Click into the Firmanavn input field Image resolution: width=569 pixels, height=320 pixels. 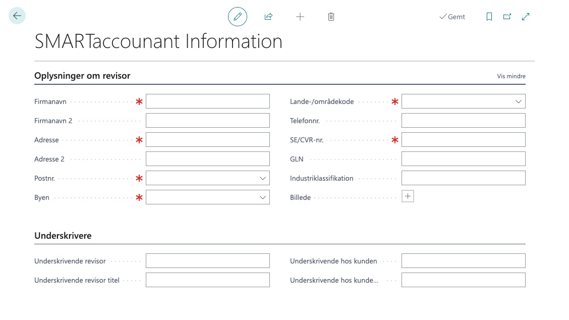(x=207, y=101)
